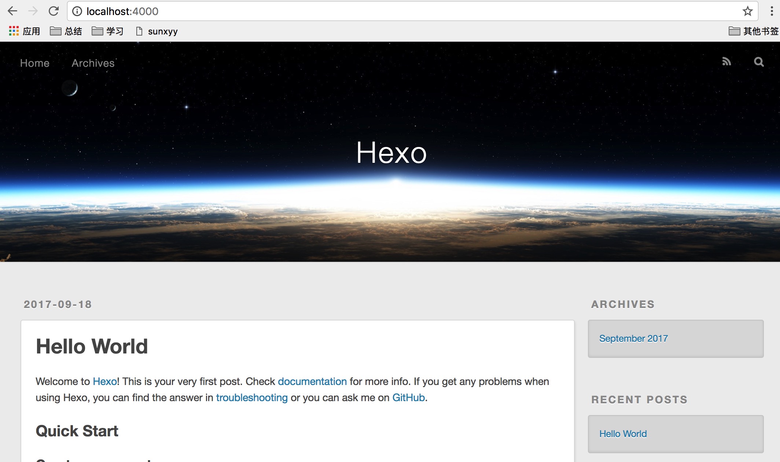The width and height of the screenshot is (780, 462).
Task: Open the documentation link in post
Action: (x=312, y=381)
